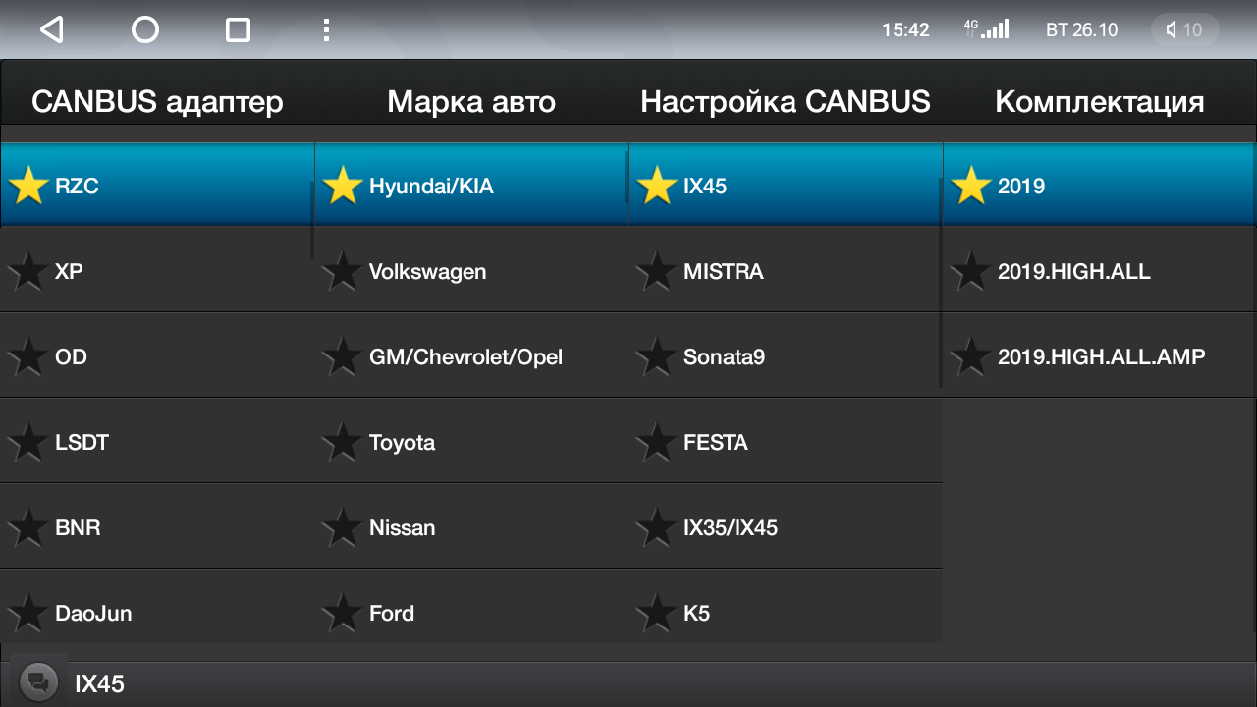Viewport: 1257px width, 707px height.
Task: Star the 2019.HIGH.ALL trim entry
Action: tap(971, 271)
